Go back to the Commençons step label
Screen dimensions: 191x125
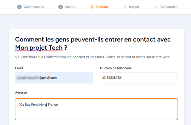click(34, 7)
